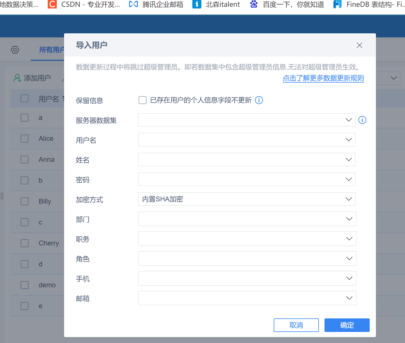Click the demo user name

(47, 285)
